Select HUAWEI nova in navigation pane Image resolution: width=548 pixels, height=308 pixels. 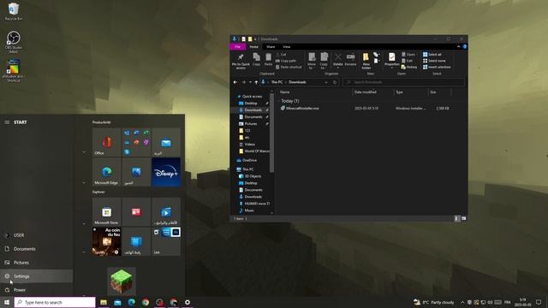(x=254, y=204)
